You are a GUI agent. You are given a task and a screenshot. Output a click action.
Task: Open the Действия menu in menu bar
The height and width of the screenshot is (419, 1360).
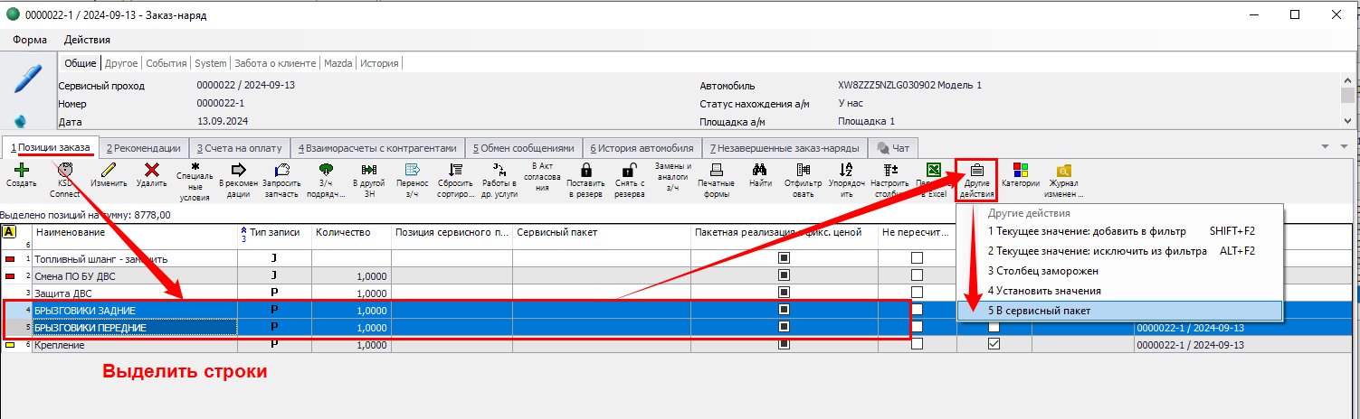[87, 40]
